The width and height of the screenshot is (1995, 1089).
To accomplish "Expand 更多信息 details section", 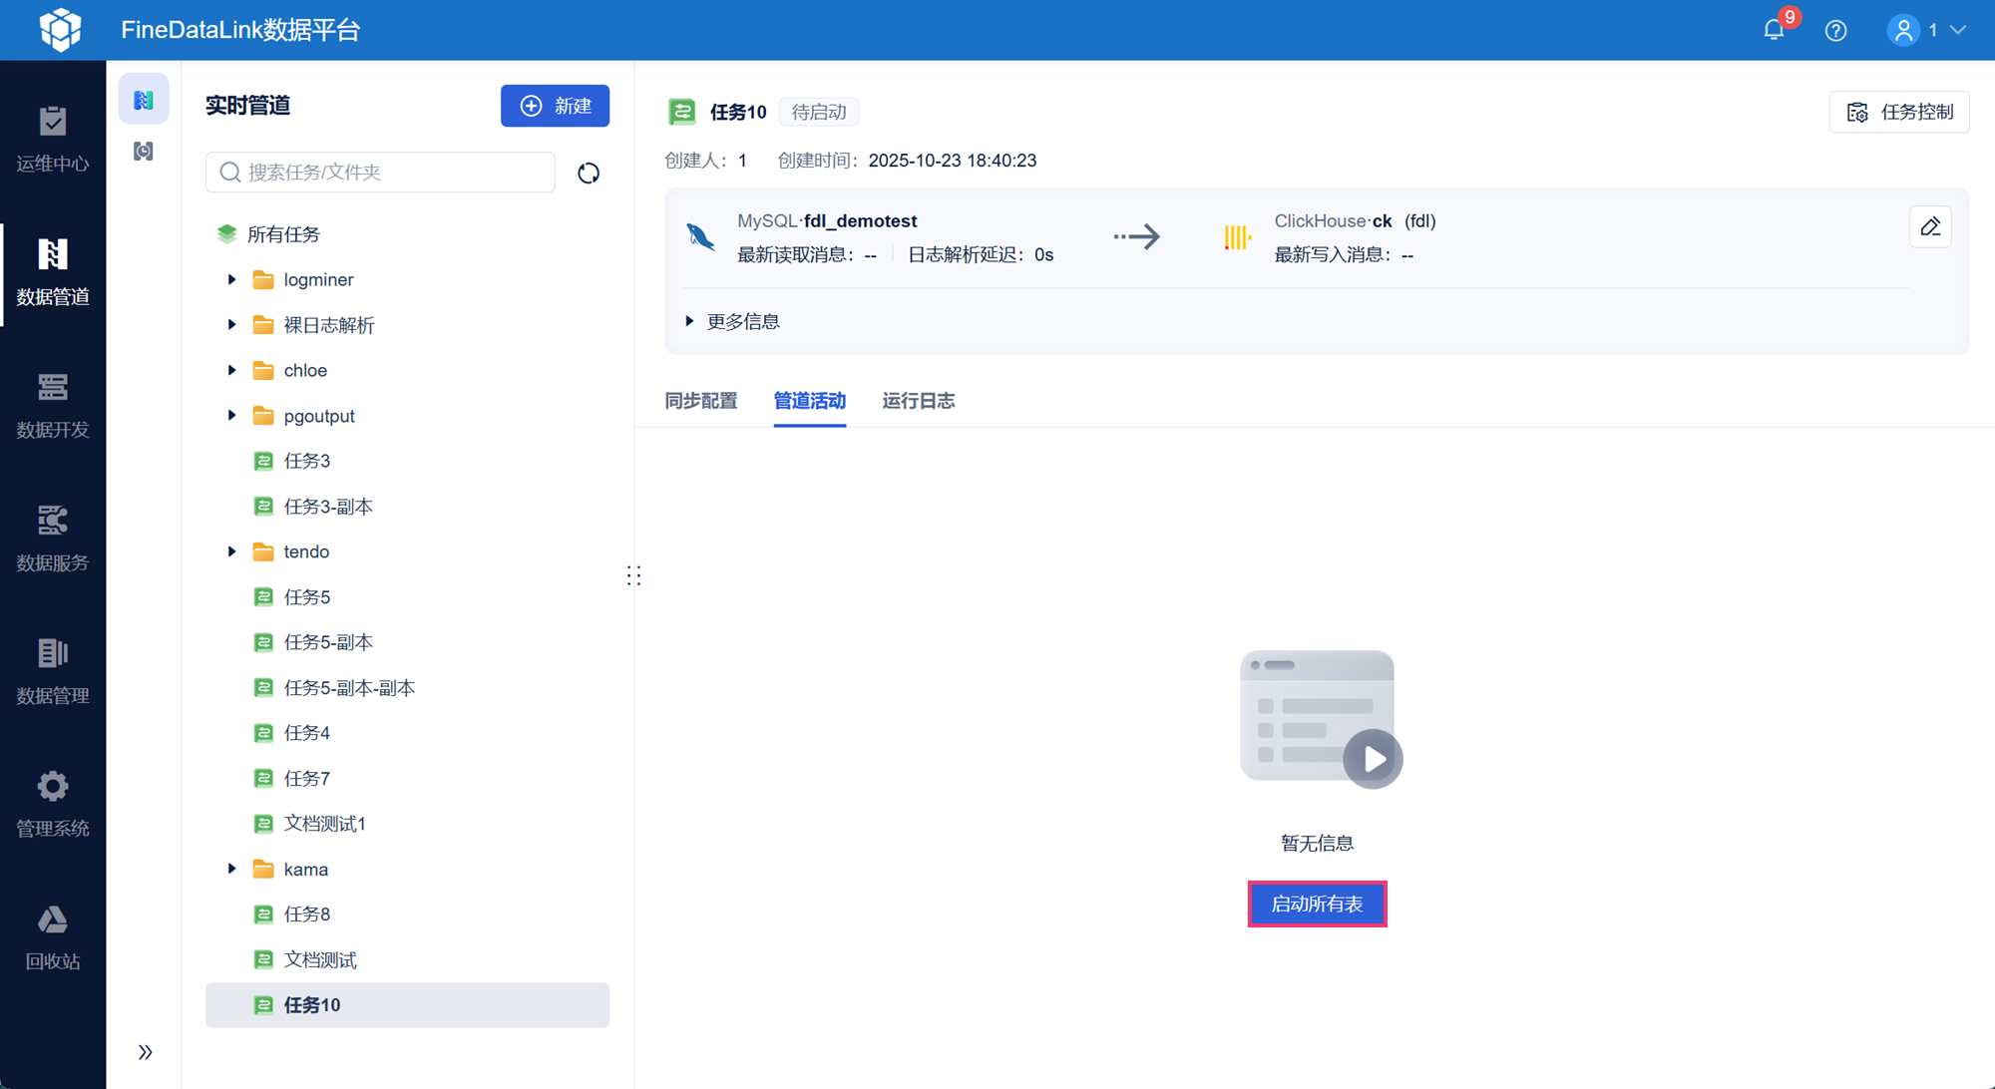I will point(733,321).
